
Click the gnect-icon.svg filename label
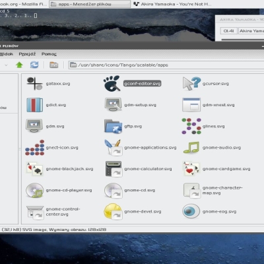tap(62, 148)
